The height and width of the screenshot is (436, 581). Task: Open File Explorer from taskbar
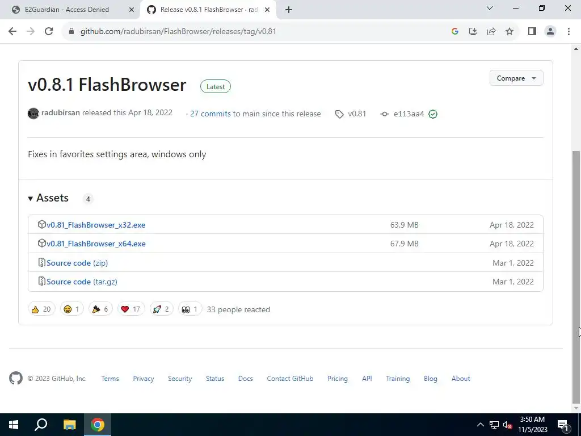[69, 425]
